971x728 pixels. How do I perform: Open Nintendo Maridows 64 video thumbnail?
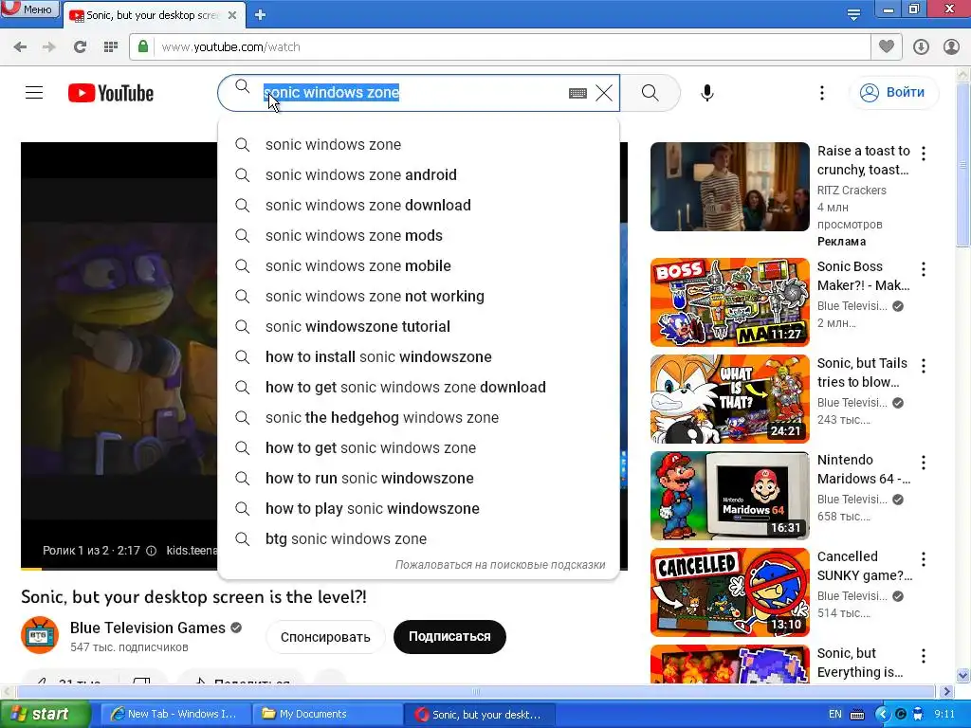click(x=729, y=495)
